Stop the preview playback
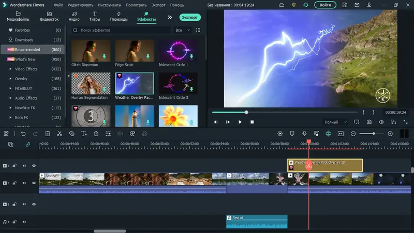The height and width of the screenshot is (233, 414). point(252,122)
